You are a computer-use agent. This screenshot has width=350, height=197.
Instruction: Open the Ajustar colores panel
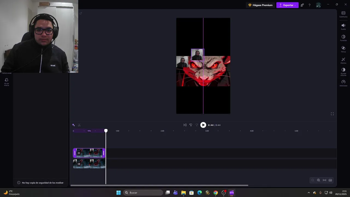[343, 72]
